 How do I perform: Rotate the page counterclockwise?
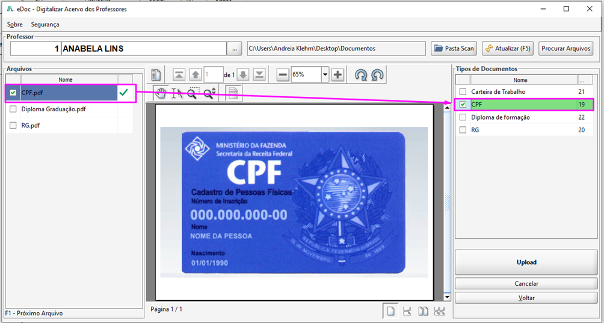[377, 75]
